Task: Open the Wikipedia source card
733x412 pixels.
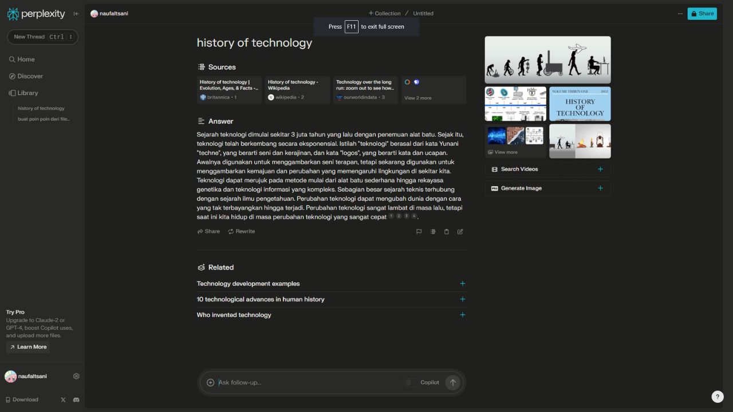Action: [x=297, y=90]
